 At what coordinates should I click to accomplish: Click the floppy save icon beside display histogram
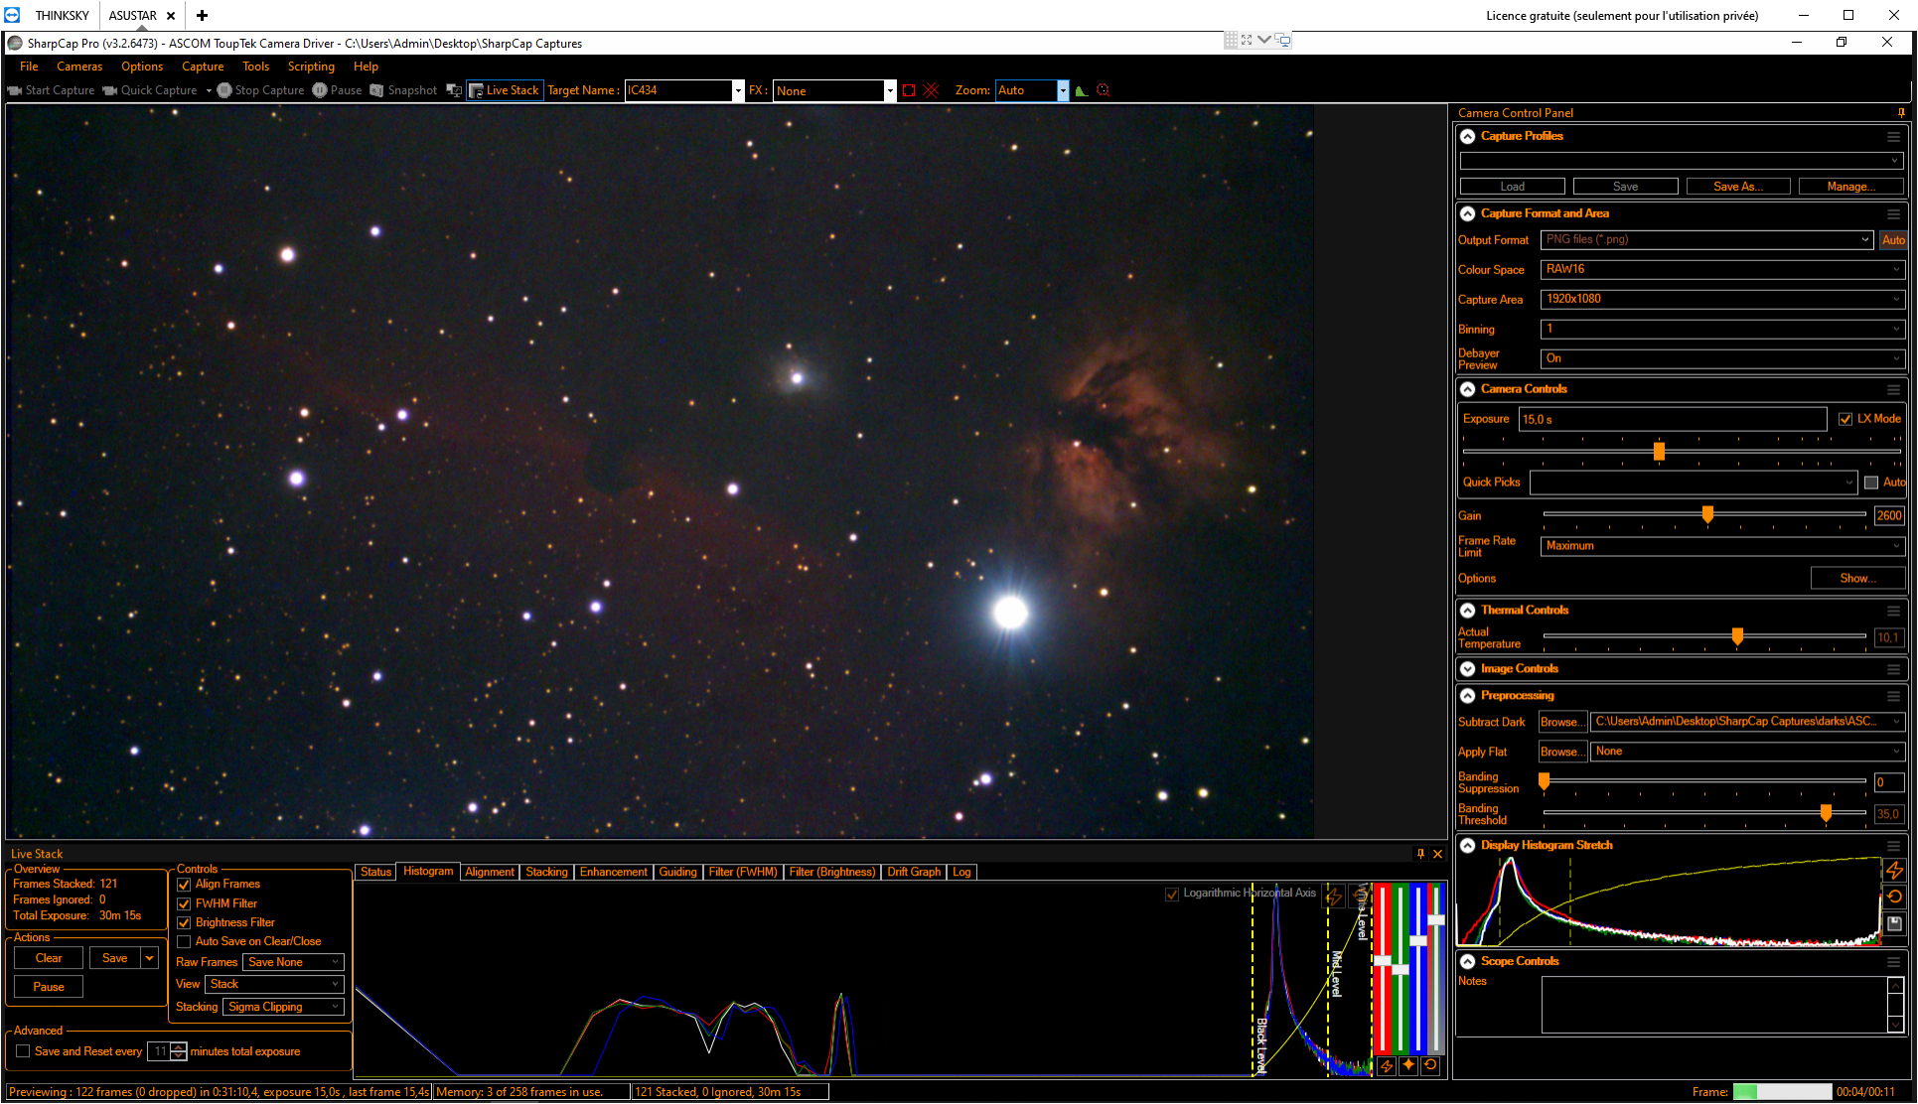[1894, 923]
